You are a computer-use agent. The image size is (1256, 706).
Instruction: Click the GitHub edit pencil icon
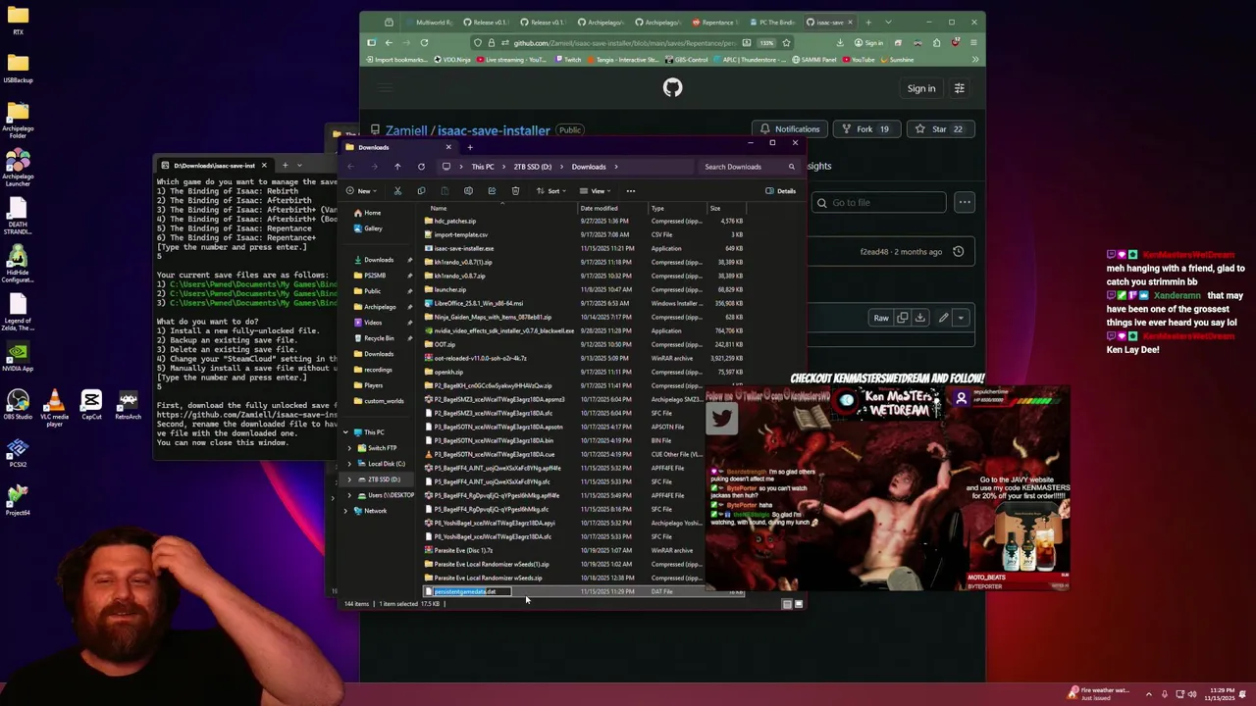[x=943, y=318]
